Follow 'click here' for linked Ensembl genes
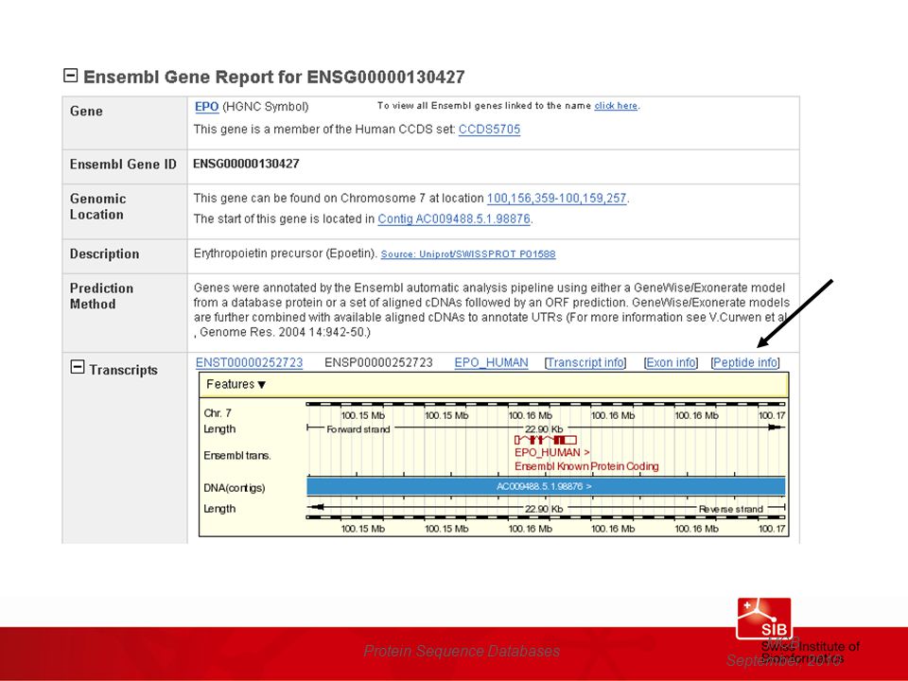 616,105
